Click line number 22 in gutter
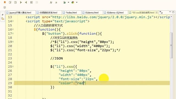 (x=10, y=54)
